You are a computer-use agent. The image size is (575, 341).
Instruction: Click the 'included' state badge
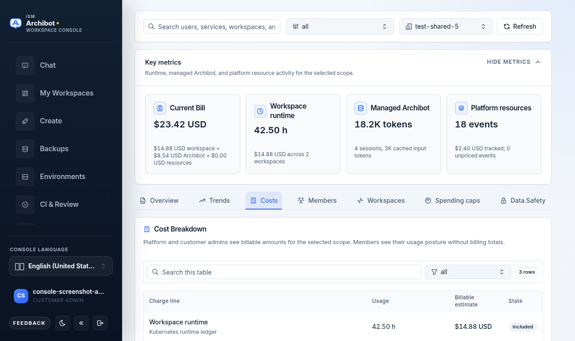523,327
